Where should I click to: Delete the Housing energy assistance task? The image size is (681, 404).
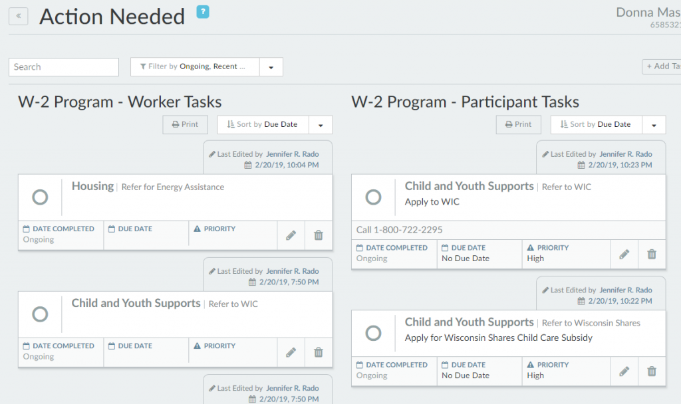click(319, 235)
